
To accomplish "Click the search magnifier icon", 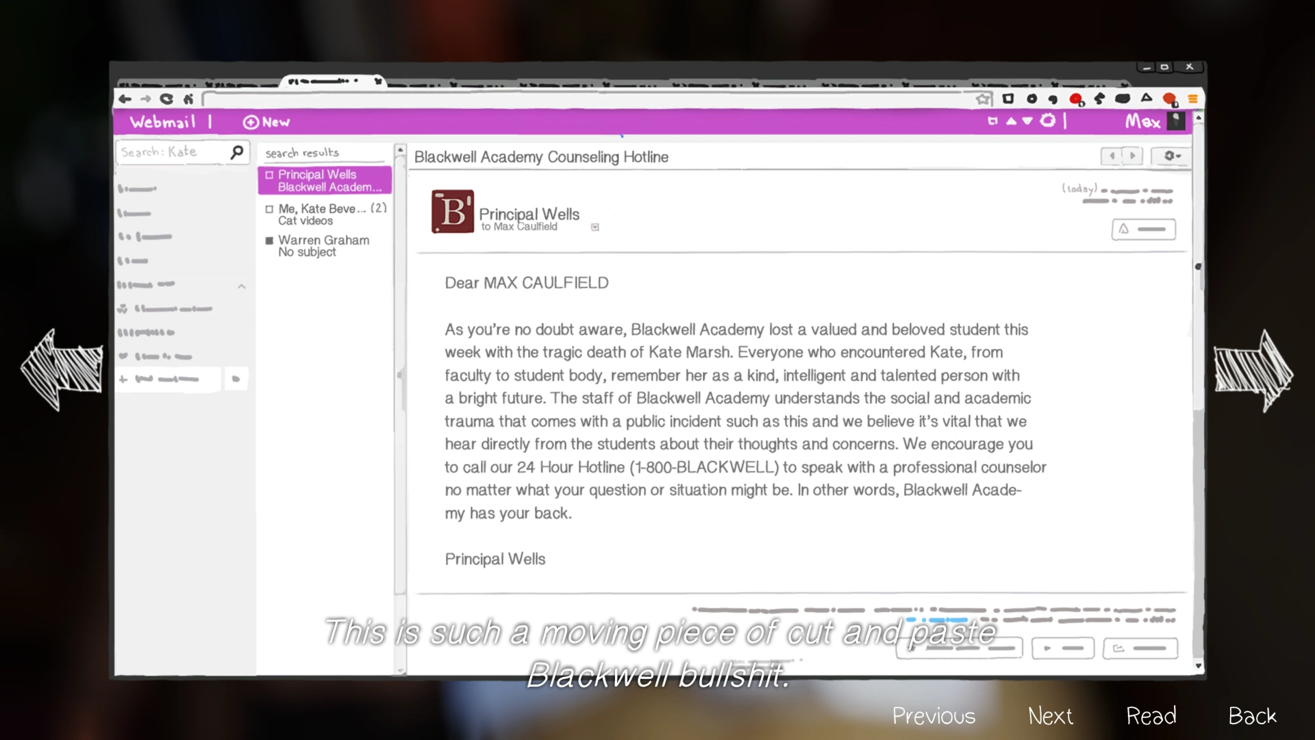I will 237,151.
